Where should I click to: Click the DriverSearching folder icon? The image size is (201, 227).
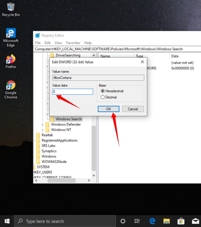pos(52,55)
